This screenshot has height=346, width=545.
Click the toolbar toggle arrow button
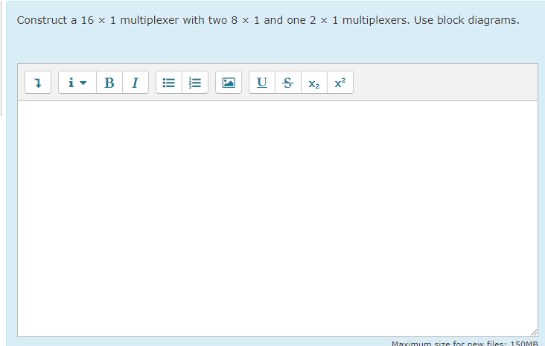[38, 83]
